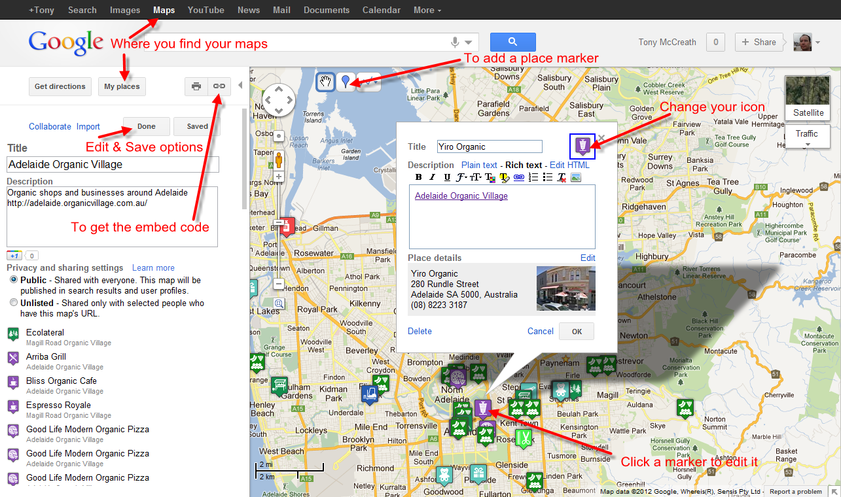
Task: Click the remove formatting icon
Action: [562, 177]
